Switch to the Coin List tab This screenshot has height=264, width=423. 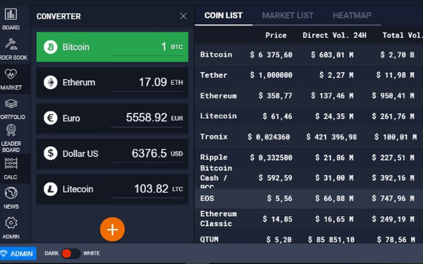coord(223,16)
